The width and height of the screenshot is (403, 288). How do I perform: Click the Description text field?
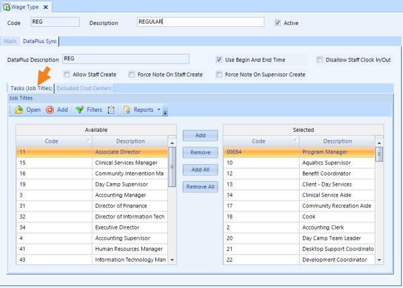[199, 22]
